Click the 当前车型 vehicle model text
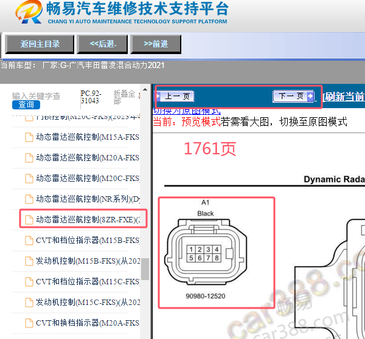Image resolution: width=365 pixels, height=339 pixels. (x=82, y=66)
